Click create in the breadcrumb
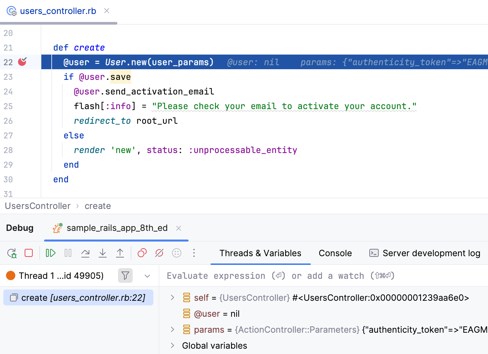 point(98,206)
